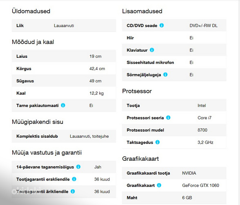
Task: Open the Taktsagedus info icon
Action: (x=157, y=142)
